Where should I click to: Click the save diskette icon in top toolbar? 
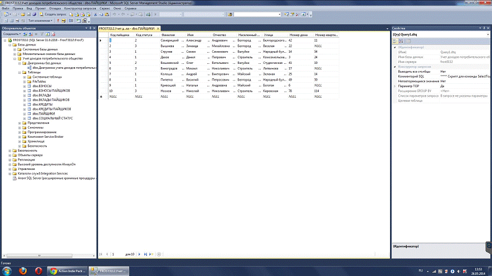(28, 14)
